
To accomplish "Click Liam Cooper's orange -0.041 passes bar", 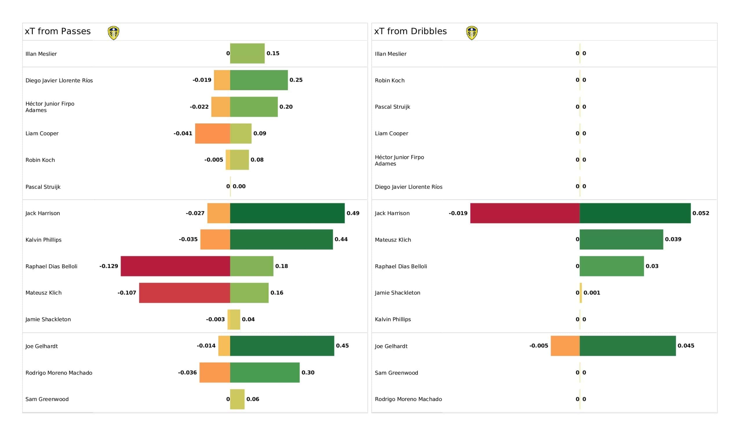I will [212, 133].
